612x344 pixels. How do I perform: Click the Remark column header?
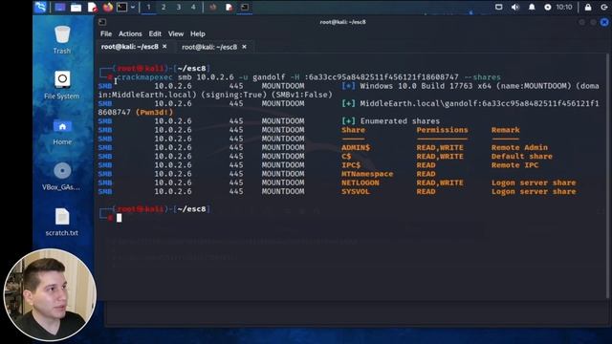click(506, 130)
